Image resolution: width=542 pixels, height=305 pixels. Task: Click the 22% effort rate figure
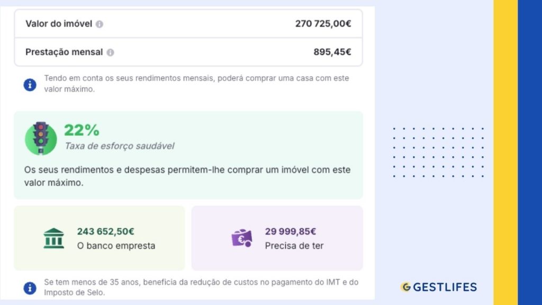(x=82, y=130)
